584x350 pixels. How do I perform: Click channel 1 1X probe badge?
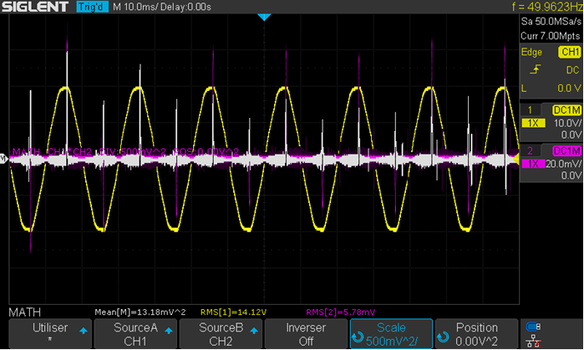pyautogui.click(x=533, y=123)
